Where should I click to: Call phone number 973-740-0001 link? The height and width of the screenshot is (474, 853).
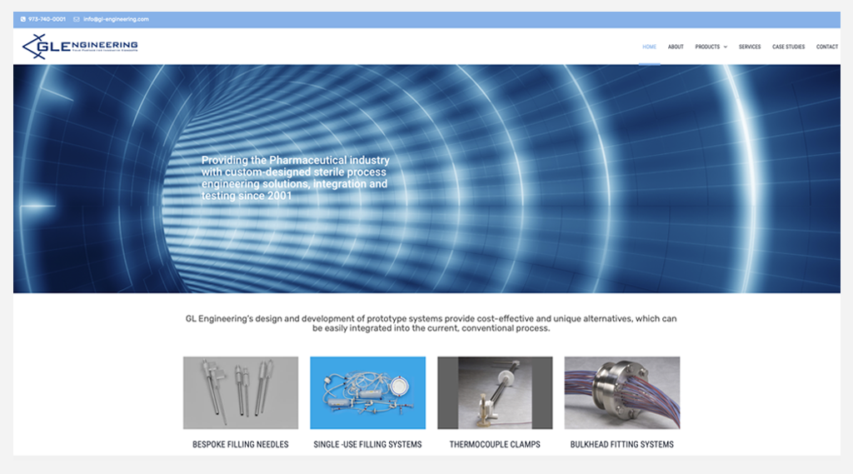47,19
